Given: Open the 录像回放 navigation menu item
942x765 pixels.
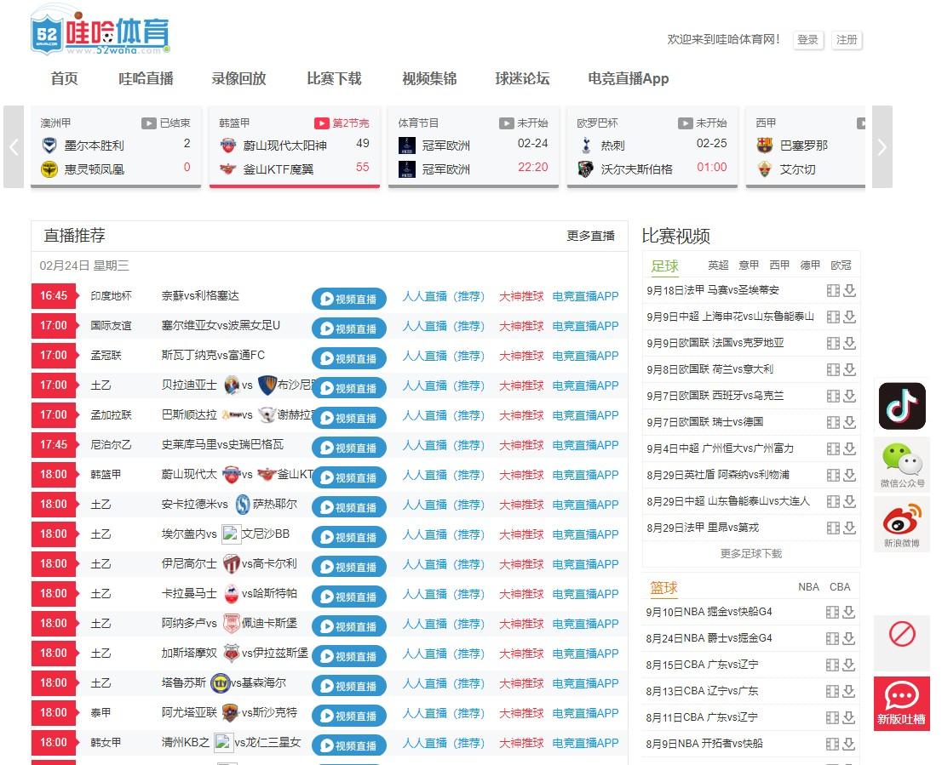Looking at the screenshot, I should [238, 78].
